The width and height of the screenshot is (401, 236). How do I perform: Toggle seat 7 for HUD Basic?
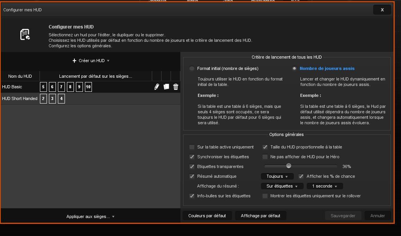(61, 87)
